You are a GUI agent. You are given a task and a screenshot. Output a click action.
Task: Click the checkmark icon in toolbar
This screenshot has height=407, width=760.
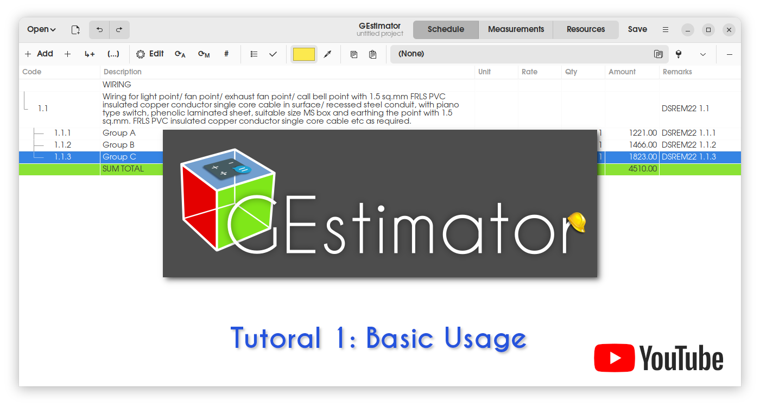(273, 54)
